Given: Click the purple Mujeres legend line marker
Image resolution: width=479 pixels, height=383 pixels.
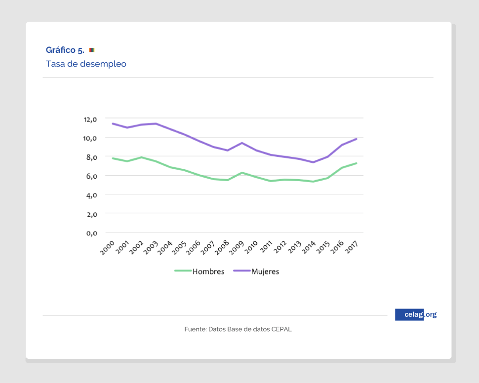Looking at the screenshot, I should click(241, 271).
